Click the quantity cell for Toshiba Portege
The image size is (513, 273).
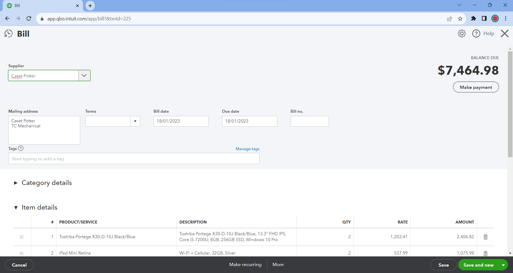(x=325, y=237)
